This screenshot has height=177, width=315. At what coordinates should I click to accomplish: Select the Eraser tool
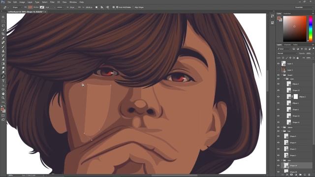(3, 59)
